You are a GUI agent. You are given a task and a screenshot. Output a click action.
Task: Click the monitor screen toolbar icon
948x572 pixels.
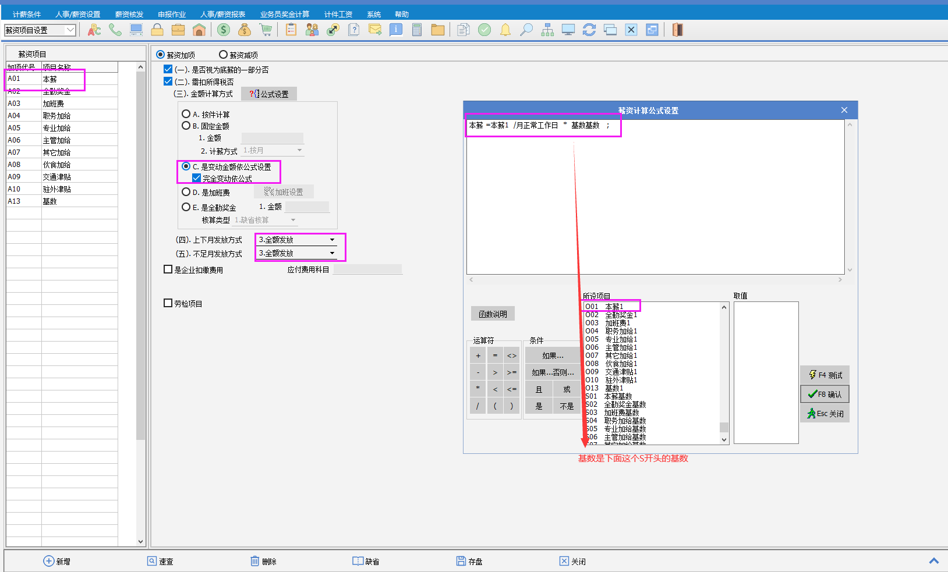pyautogui.click(x=568, y=30)
